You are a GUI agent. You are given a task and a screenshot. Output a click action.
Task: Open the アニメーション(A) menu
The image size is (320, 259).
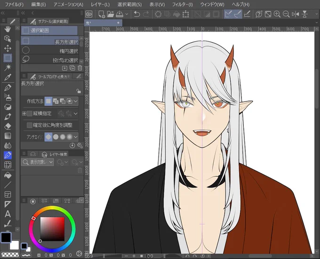[68, 4]
